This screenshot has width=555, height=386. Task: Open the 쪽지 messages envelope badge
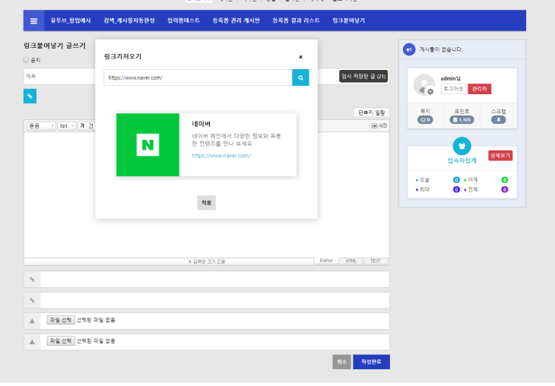click(x=424, y=119)
